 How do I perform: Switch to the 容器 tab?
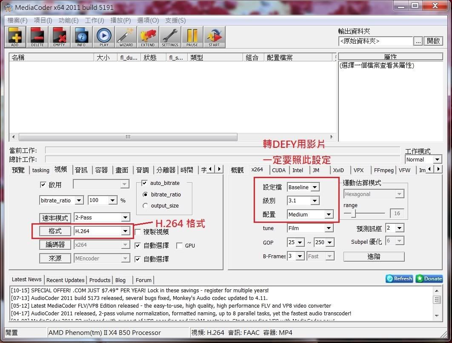click(x=101, y=170)
